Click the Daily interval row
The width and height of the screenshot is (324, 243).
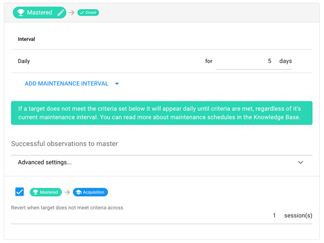(x=162, y=61)
